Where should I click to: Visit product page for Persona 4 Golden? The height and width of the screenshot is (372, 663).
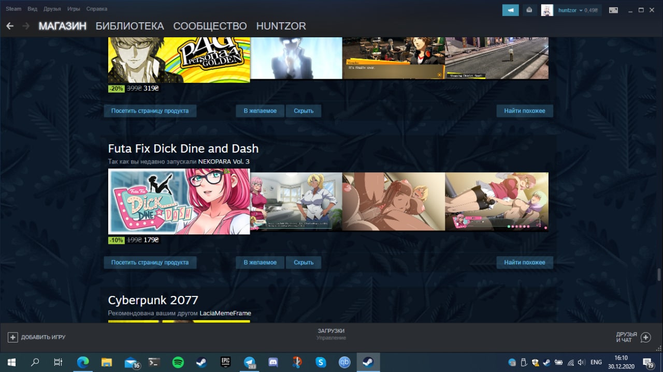tap(150, 111)
